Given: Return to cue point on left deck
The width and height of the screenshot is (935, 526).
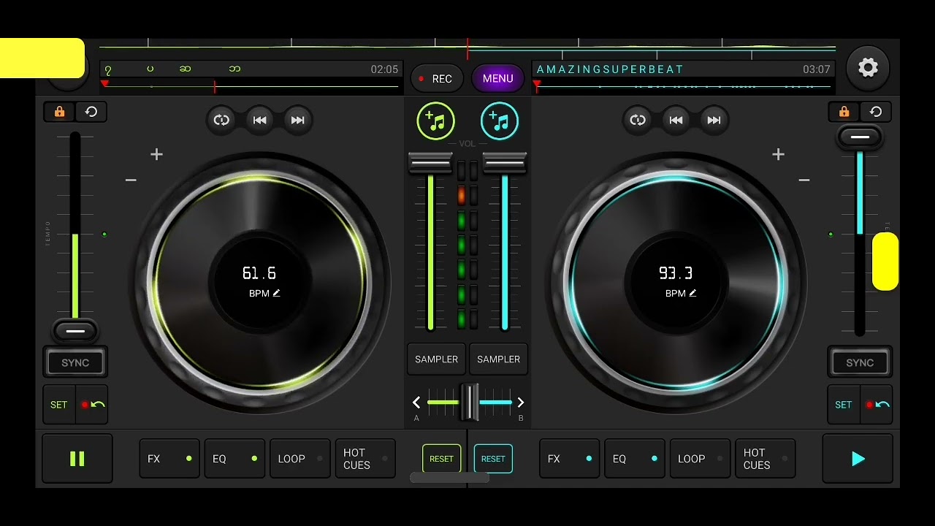Looking at the screenshot, I should [92, 405].
